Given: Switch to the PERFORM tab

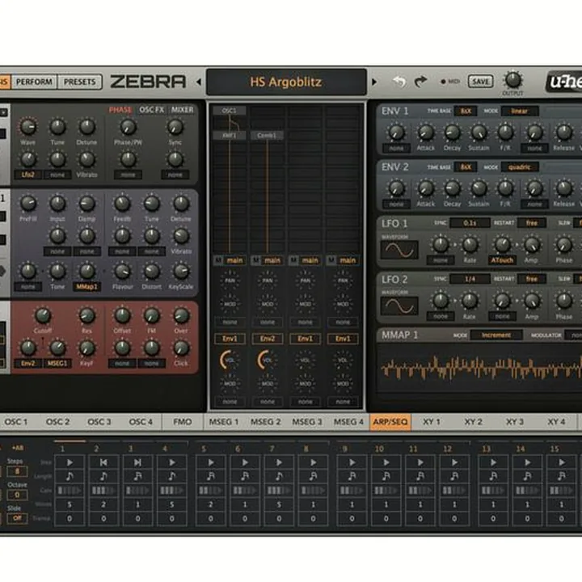Looking at the screenshot, I should [34, 82].
